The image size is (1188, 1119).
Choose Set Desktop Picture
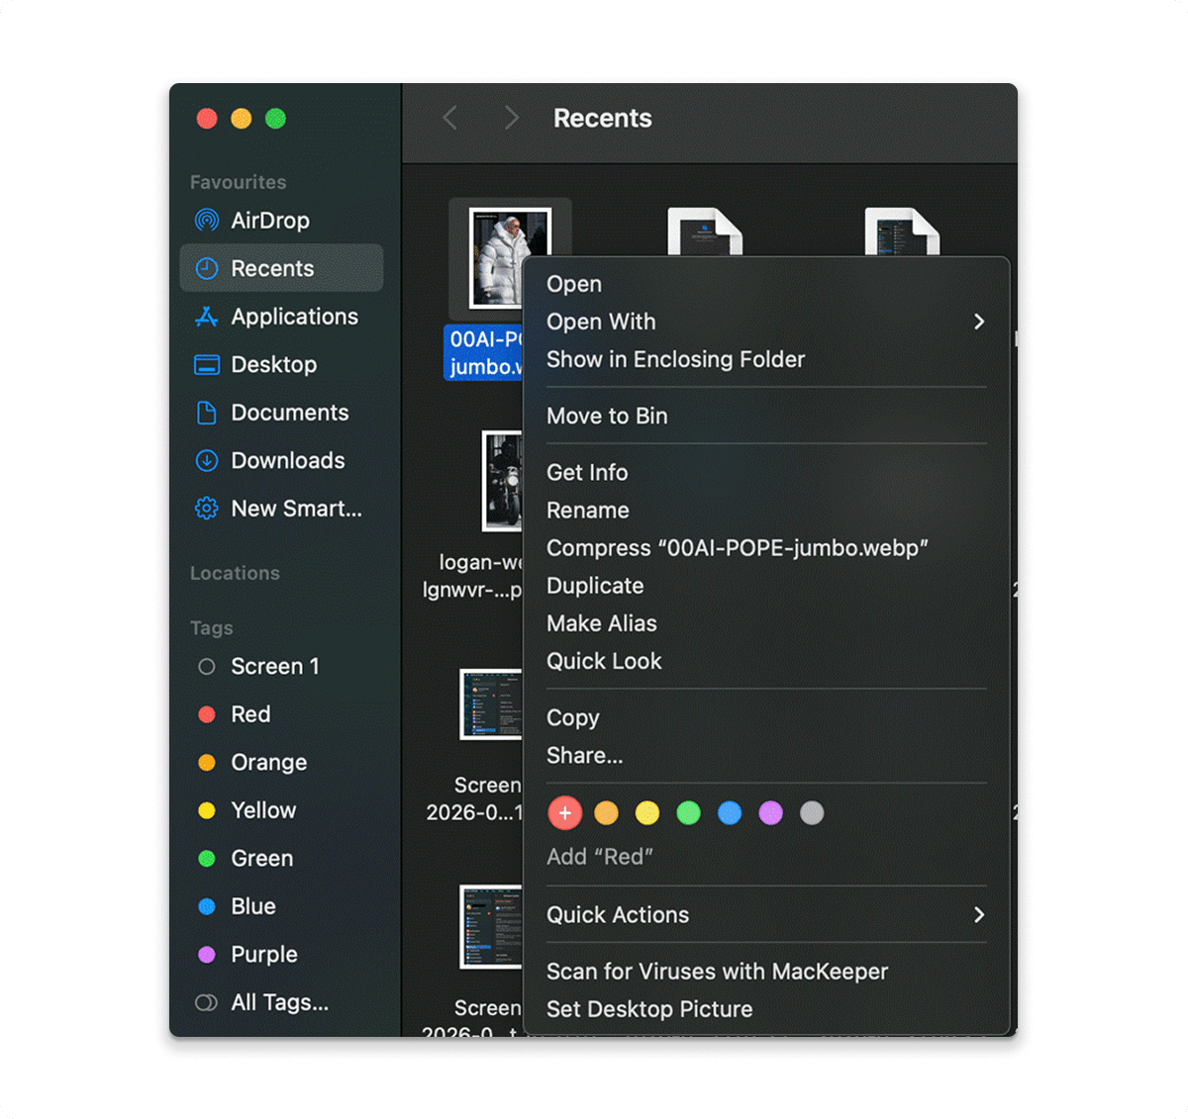pyautogui.click(x=649, y=1009)
